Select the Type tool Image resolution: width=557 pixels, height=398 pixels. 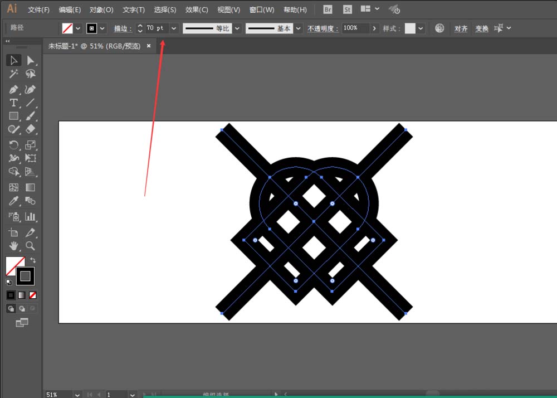pyautogui.click(x=13, y=103)
